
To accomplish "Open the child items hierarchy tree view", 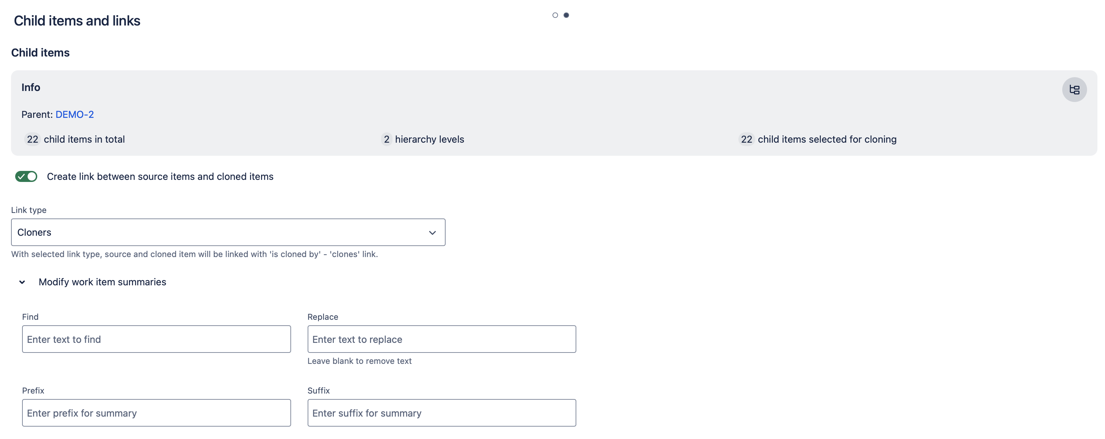I will 1074,90.
